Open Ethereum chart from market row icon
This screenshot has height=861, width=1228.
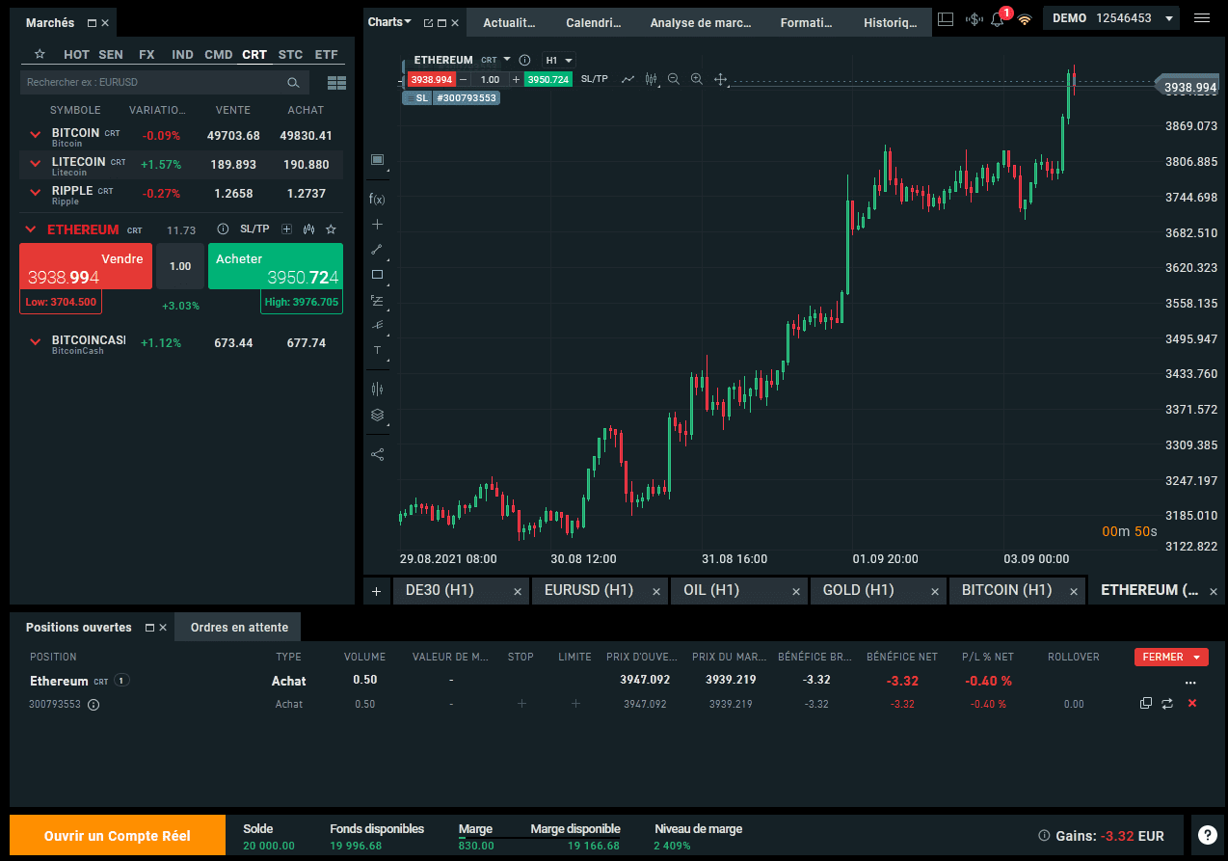(x=308, y=229)
